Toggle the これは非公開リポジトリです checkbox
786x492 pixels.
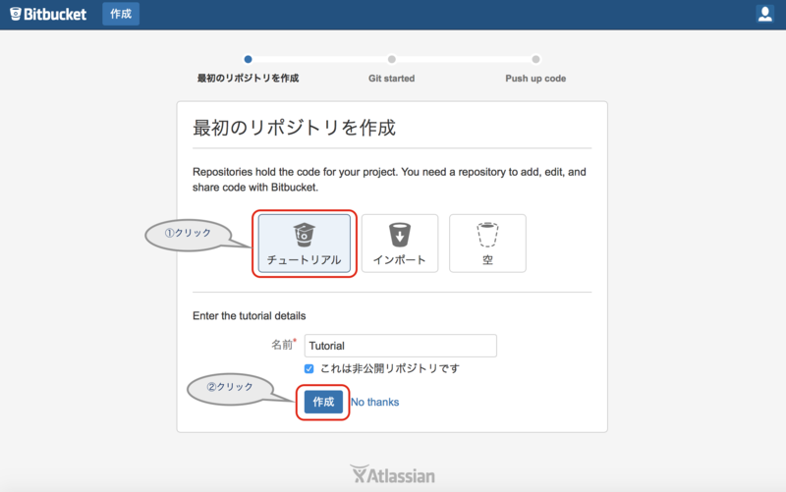309,368
